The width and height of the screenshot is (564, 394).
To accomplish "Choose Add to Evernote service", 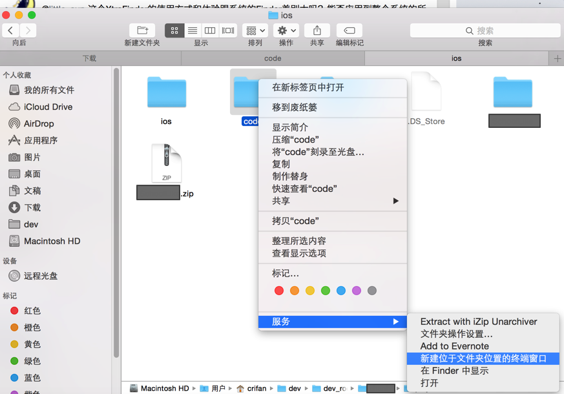I will 483,346.
